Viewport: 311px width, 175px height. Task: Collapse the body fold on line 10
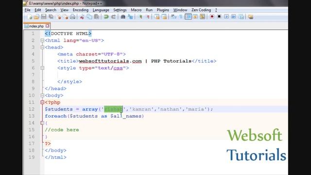[x=42, y=95]
